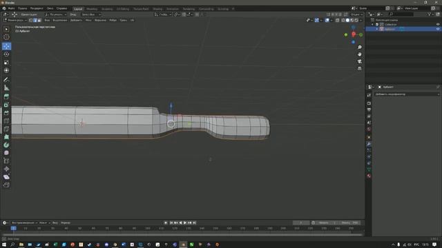Enable edge select mode
442x248 pixels.
pyautogui.click(x=35, y=20)
